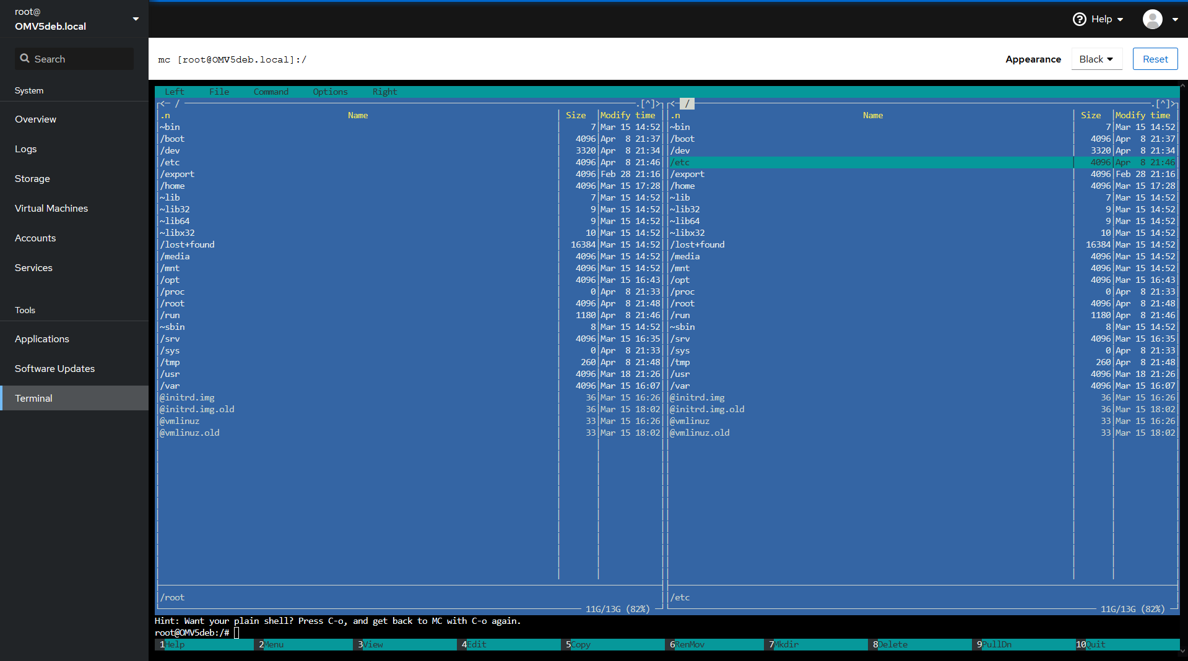Image resolution: width=1188 pixels, height=661 pixels.
Task: Select /dev in the right panel
Action: [x=922, y=150]
